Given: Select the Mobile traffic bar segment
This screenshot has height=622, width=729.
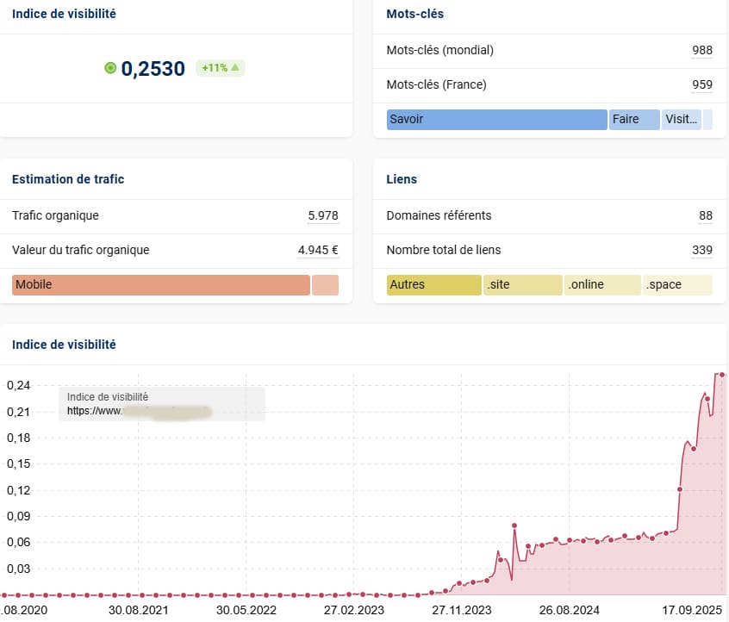Looking at the screenshot, I should click(x=160, y=285).
